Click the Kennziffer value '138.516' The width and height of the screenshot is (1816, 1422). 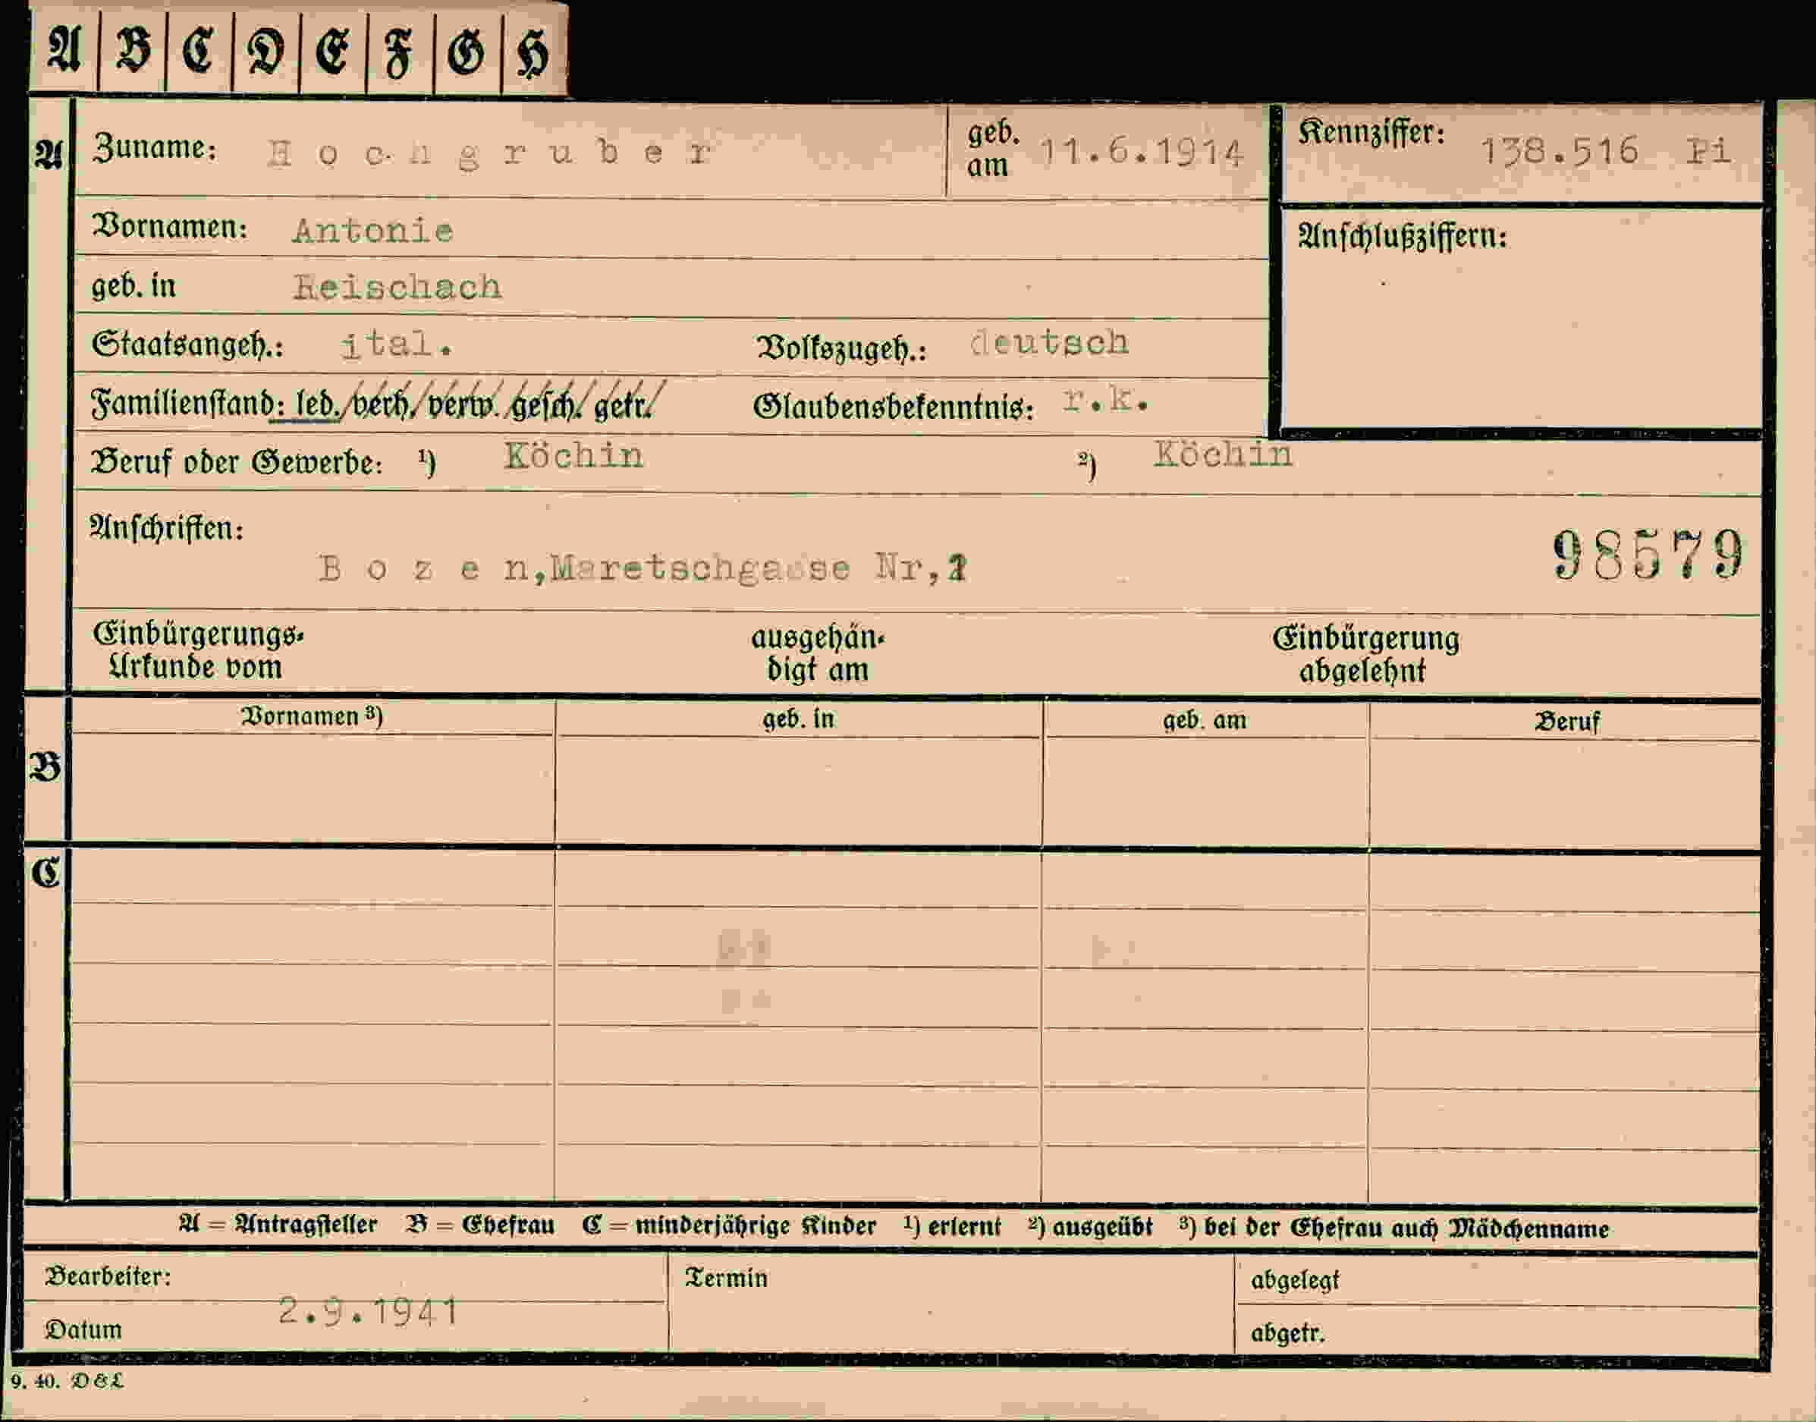pyautogui.click(x=1559, y=152)
